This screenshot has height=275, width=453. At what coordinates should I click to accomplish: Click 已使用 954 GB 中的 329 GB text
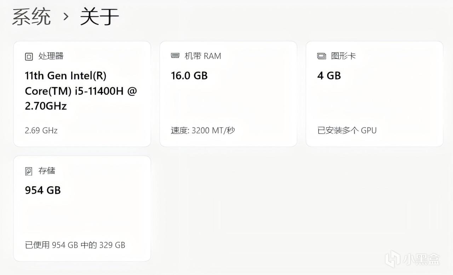75,245
